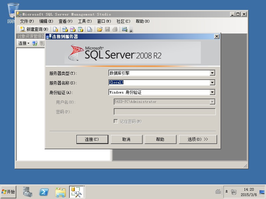266x199 pixels.
Task: Open Windows PowerShell from the taskbar
Action: [x=44, y=192]
